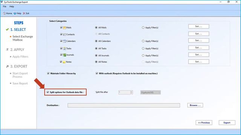Click the Export button
Image resolution: width=241 pixels, height=135 pixels.
point(227,123)
